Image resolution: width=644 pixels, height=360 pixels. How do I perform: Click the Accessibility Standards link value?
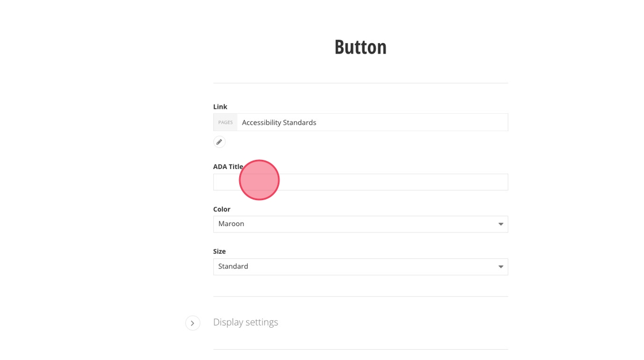point(279,122)
